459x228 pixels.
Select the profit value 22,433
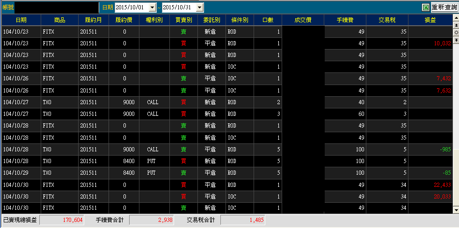pos(442,185)
